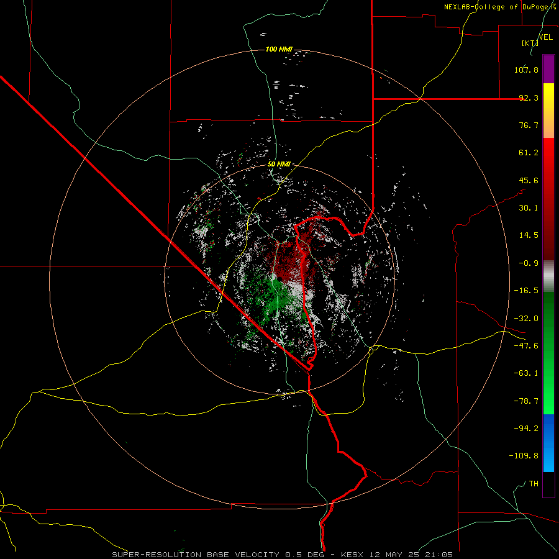Click the 45.6 velocity scale value
This screenshot has height=559, width=559.
[529, 180]
